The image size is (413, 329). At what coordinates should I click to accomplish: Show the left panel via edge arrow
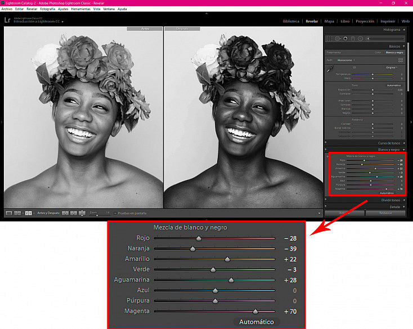pyautogui.click(x=1, y=122)
